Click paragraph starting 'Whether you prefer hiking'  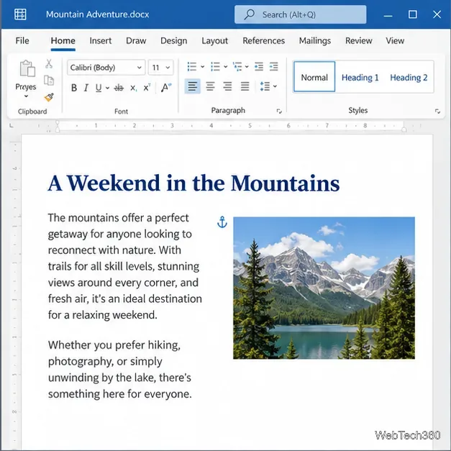click(119, 369)
